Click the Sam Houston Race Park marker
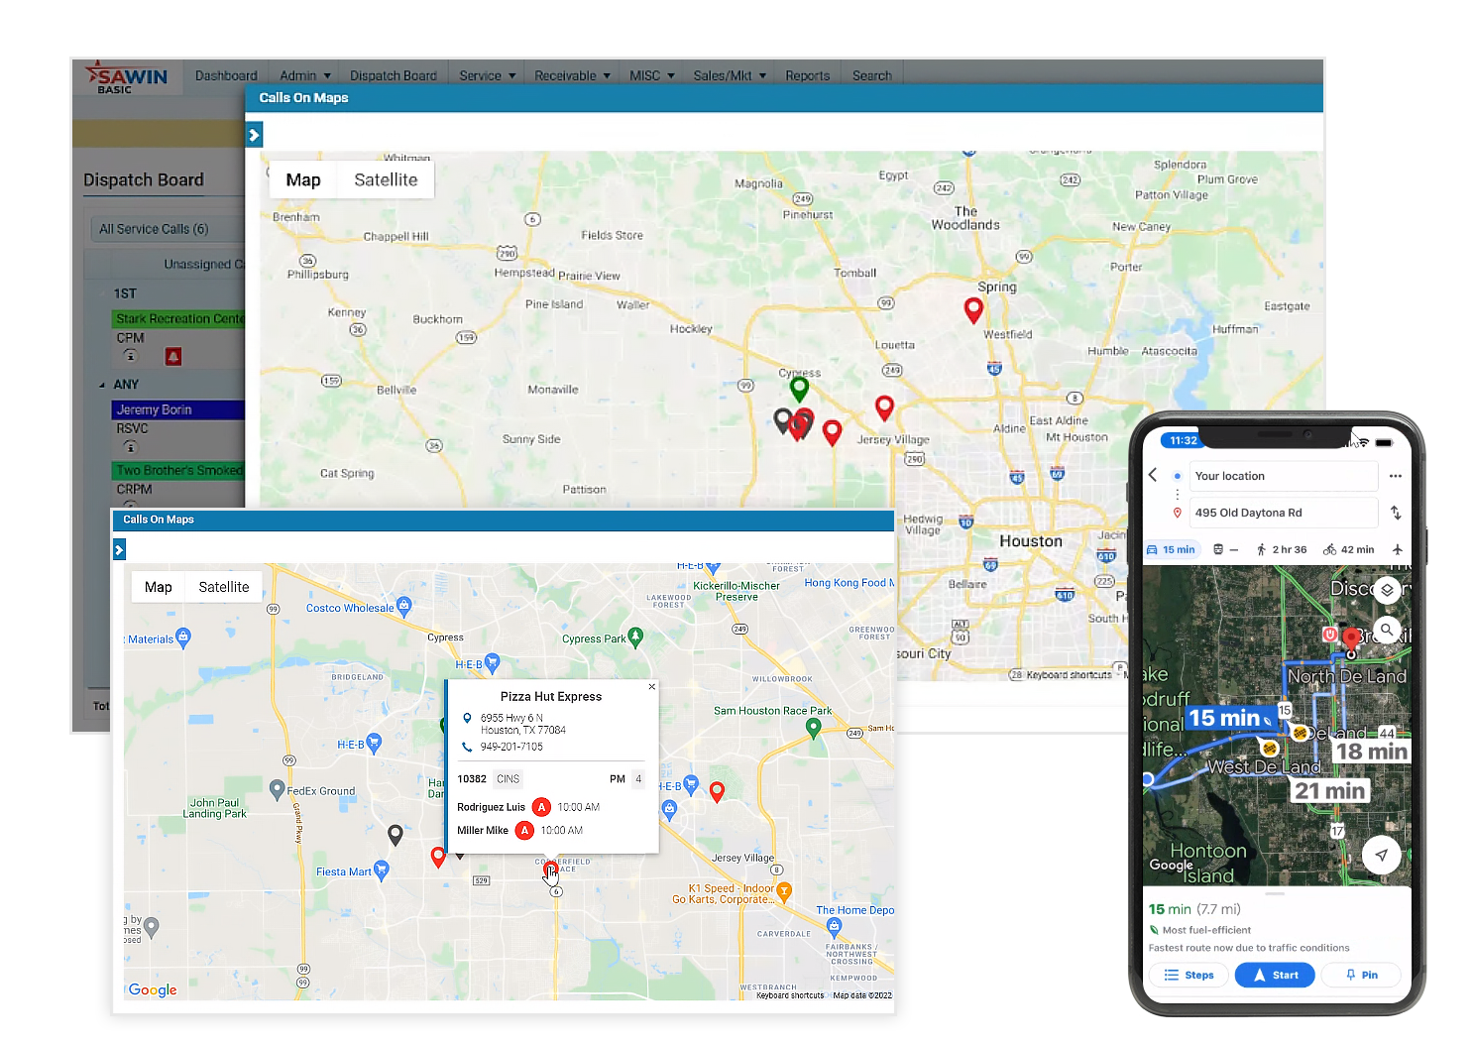This screenshot has width=1472, height=1045. 814,728
